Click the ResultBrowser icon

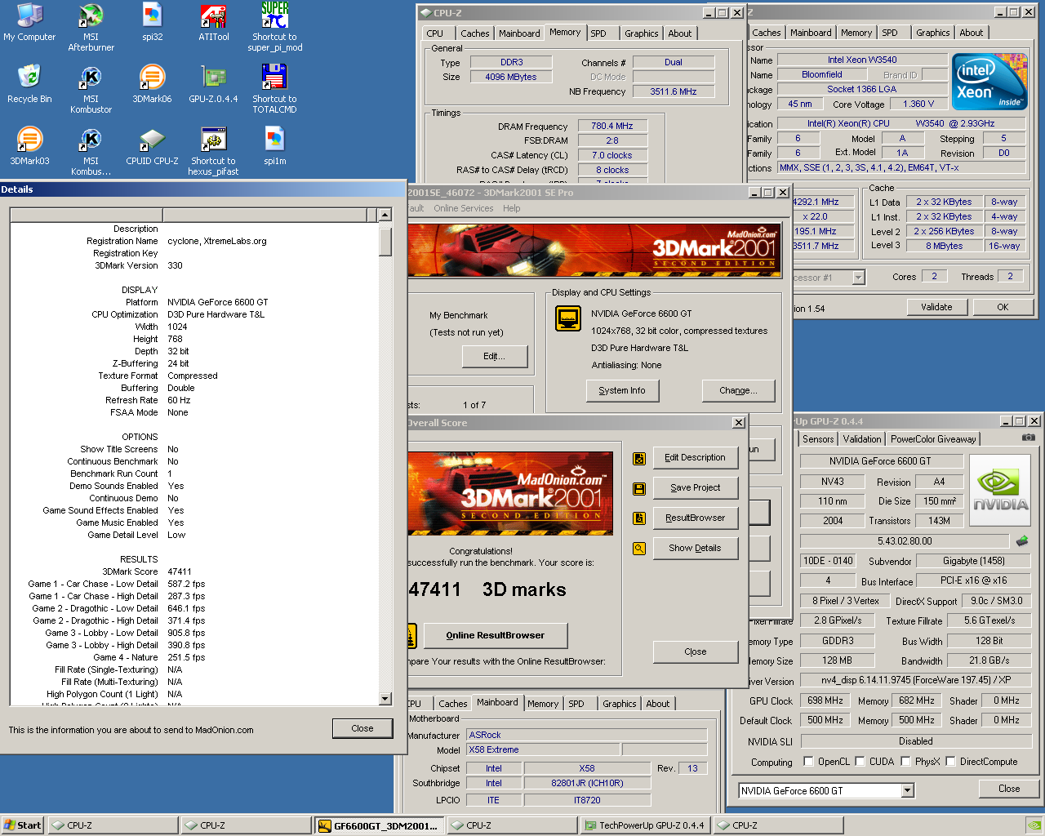point(639,518)
